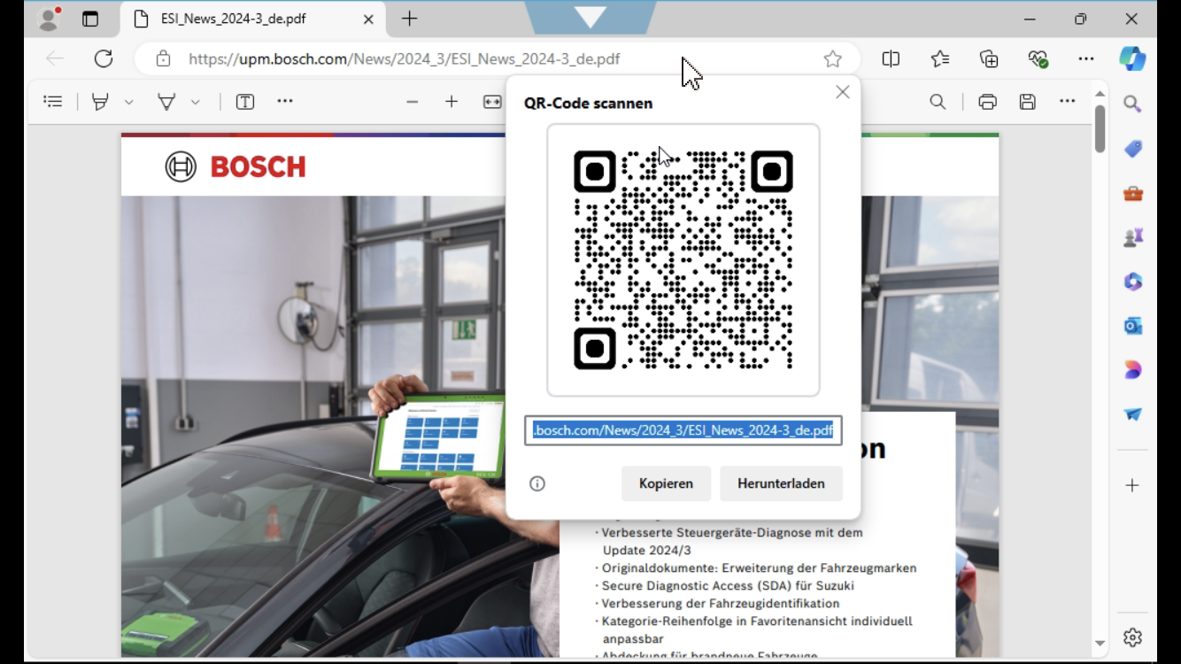The image size is (1181, 664).
Task: Add page to favorites star icon
Action: [832, 58]
